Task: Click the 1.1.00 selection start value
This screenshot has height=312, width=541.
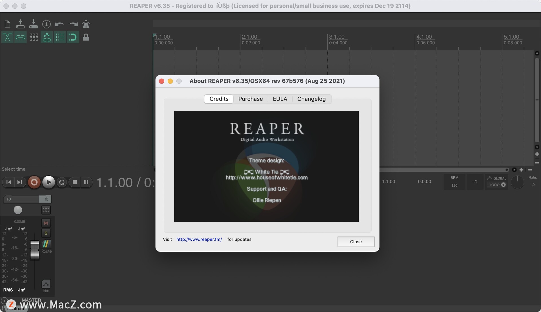Action: tap(389, 182)
